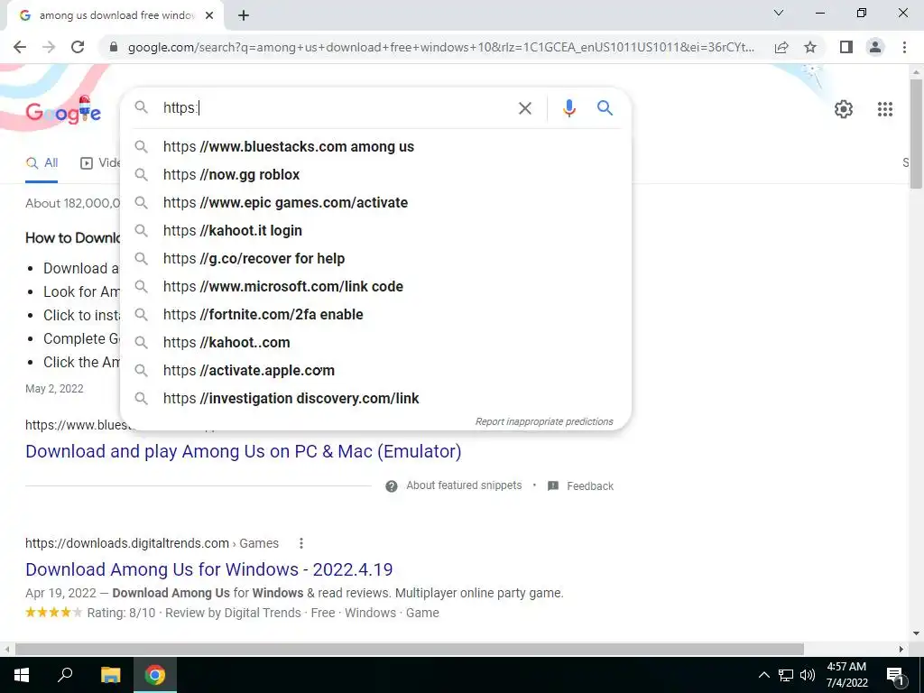Select suggestion g.co/recover for help
The width and height of the screenshot is (924, 693).
point(375,259)
